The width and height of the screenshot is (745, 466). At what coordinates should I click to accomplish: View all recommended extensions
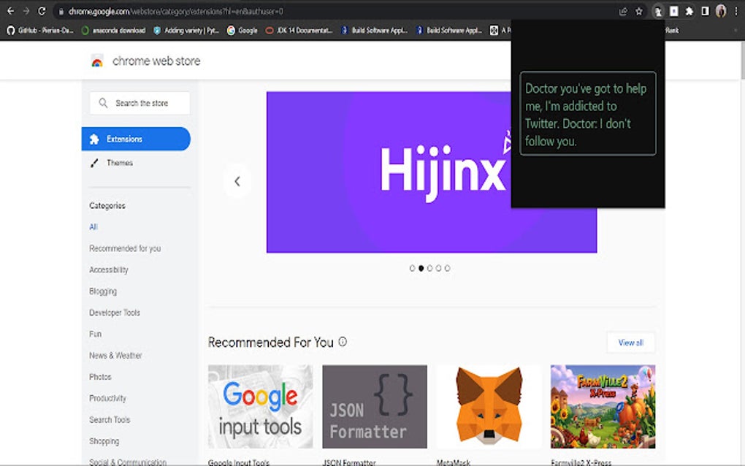pos(630,342)
